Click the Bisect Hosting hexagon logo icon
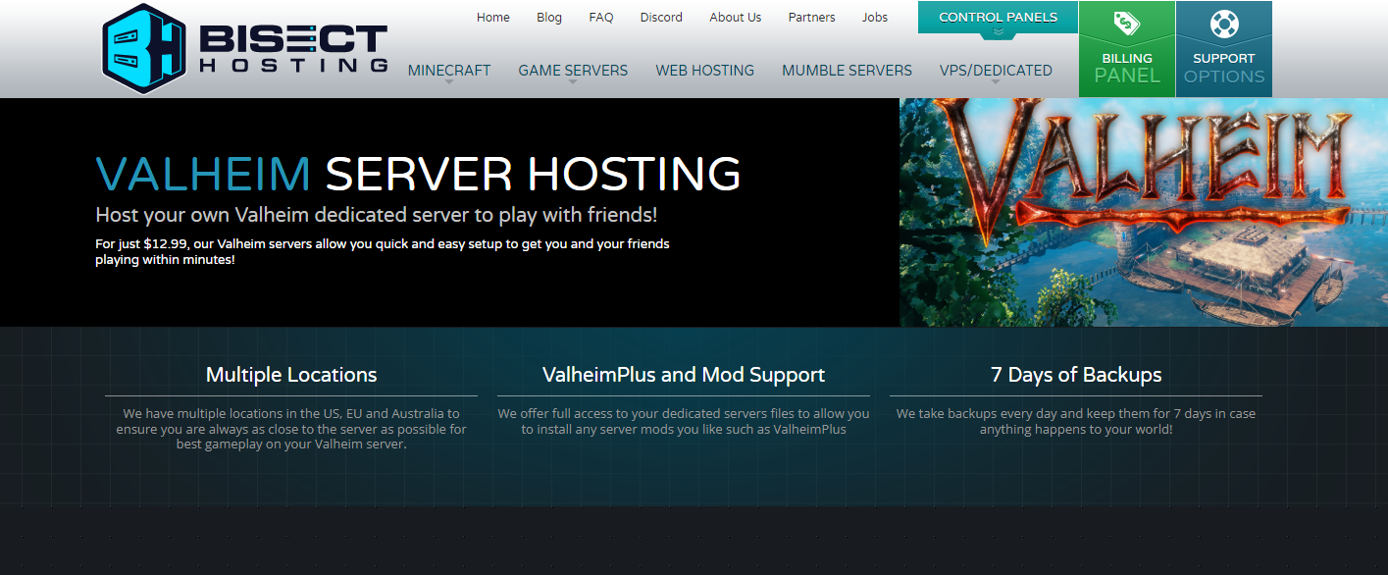The width and height of the screenshot is (1388, 575). pyautogui.click(x=144, y=48)
